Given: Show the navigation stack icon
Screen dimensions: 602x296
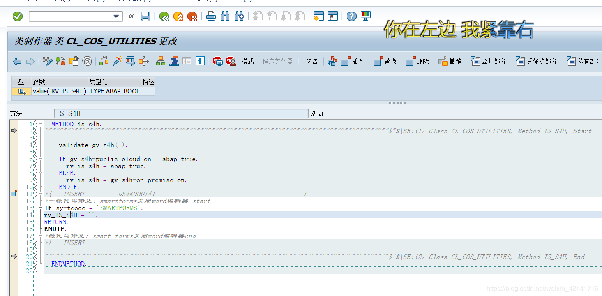Looking at the screenshot, I should [x=174, y=62].
